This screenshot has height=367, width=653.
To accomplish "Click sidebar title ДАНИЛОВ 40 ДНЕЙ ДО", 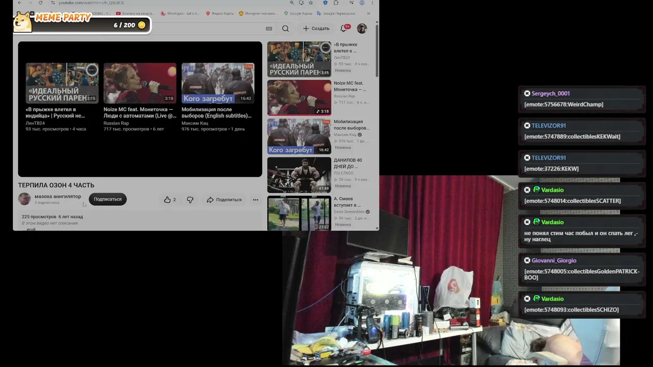I will pyautogui.click(x=348, y=163).
